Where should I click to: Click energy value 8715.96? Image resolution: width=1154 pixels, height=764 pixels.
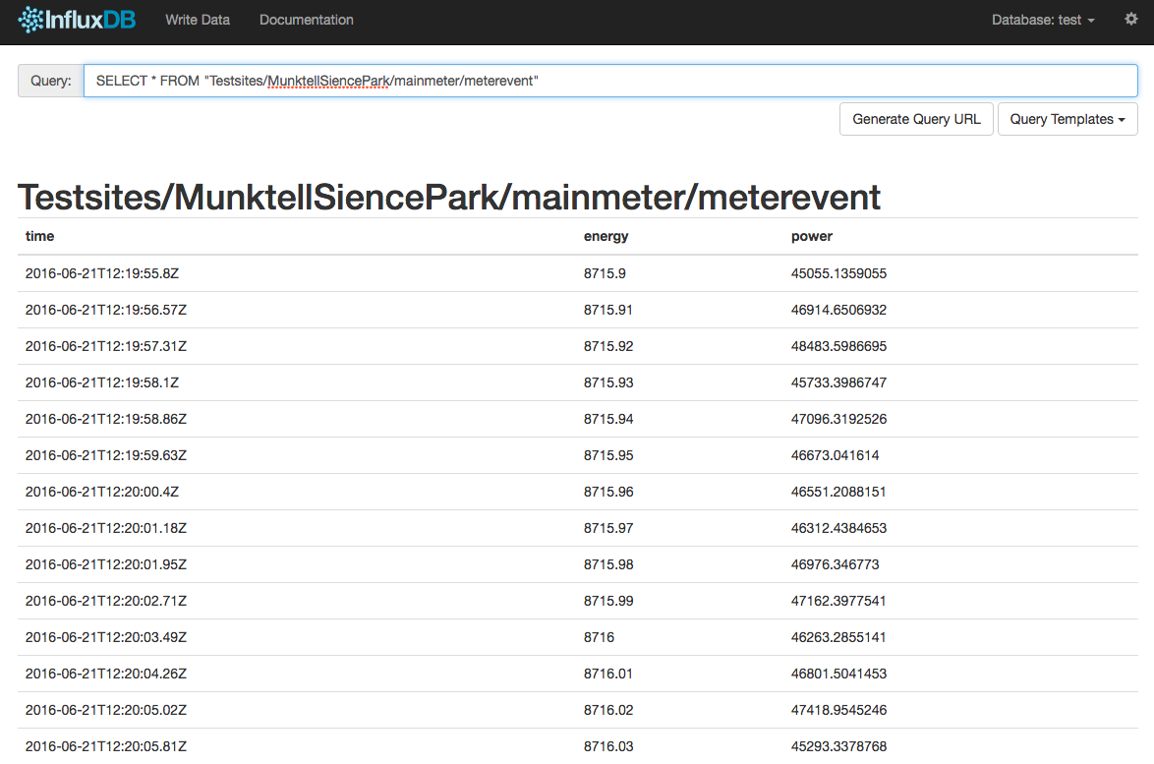pyautogui.click(x=608, y=492)
